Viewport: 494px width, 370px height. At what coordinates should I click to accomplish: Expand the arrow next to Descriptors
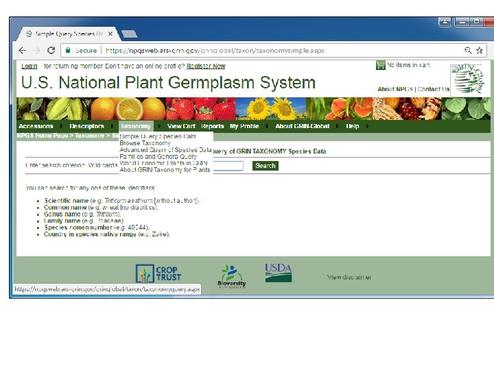(112, 126)
